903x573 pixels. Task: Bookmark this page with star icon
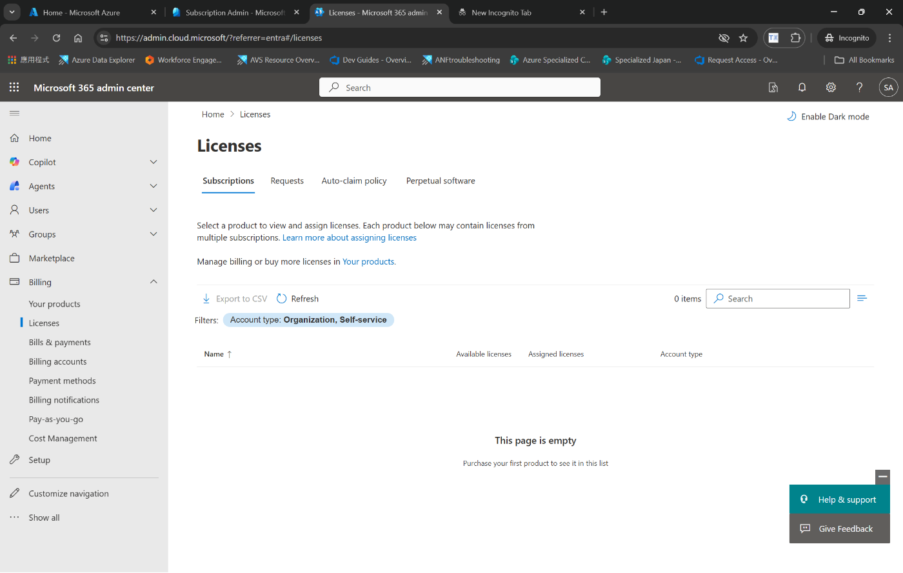[x=743, y=38]
